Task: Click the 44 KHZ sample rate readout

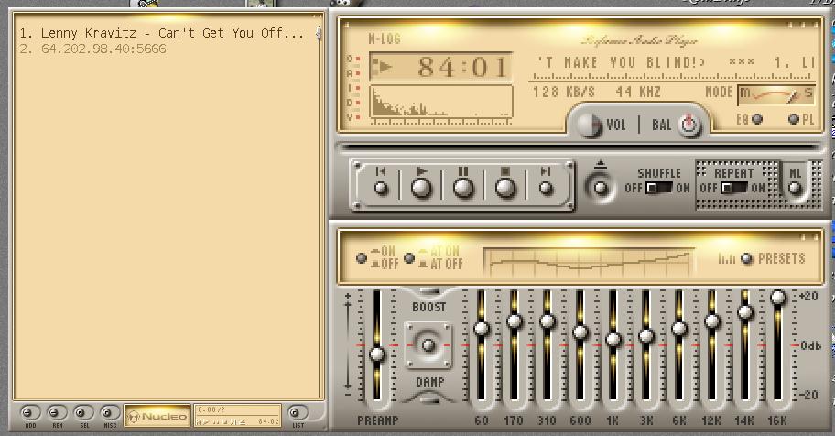Action: click(x=638, y=92)
